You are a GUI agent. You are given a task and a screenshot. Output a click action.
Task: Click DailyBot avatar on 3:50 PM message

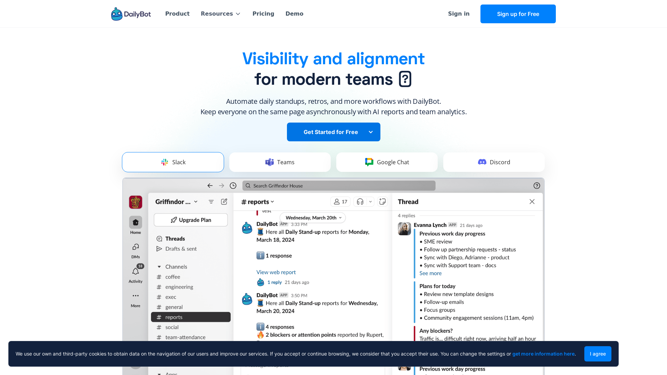tap(247, 299)
